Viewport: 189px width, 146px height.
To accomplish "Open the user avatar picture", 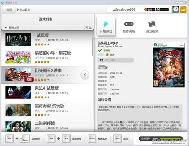I will tap(176, 9).
